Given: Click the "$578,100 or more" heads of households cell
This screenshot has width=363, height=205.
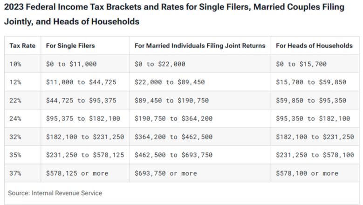Looking at the screenshot, I should click(307, 173).
